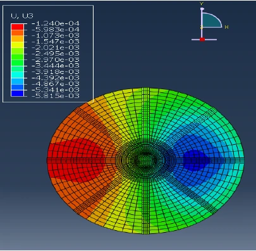Image resolution: width=256 pixels, height=251 pixels.
Task: Click the -5.815e-03 minimum legend value
Action: [x=56, y=96]
